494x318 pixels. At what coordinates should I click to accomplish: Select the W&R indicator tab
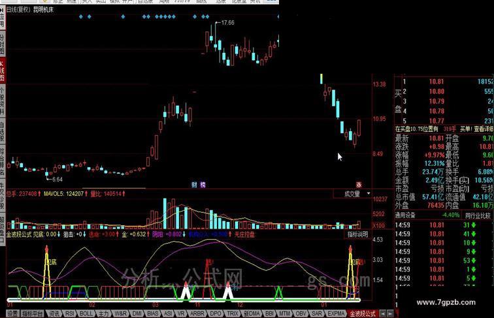(x=120, y=313)
